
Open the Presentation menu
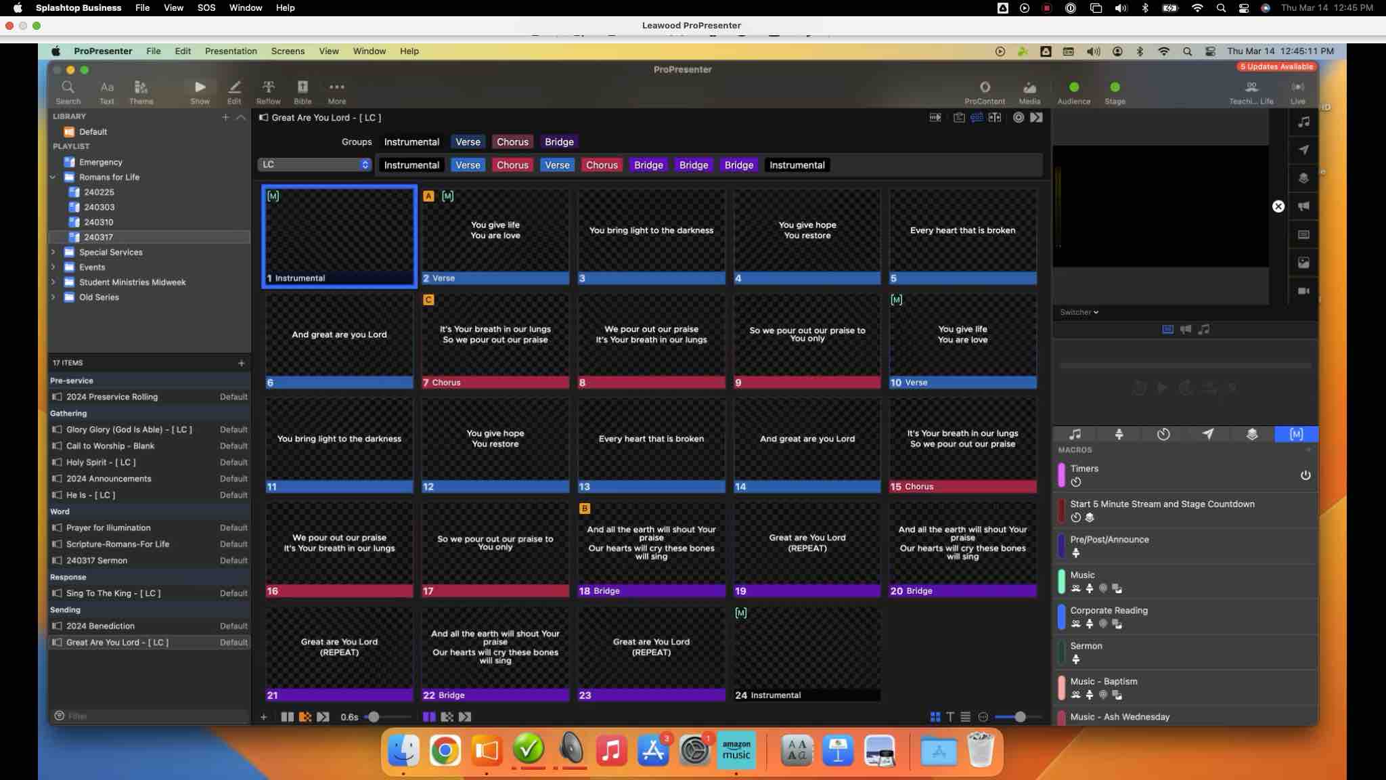(x=231, y=51)
